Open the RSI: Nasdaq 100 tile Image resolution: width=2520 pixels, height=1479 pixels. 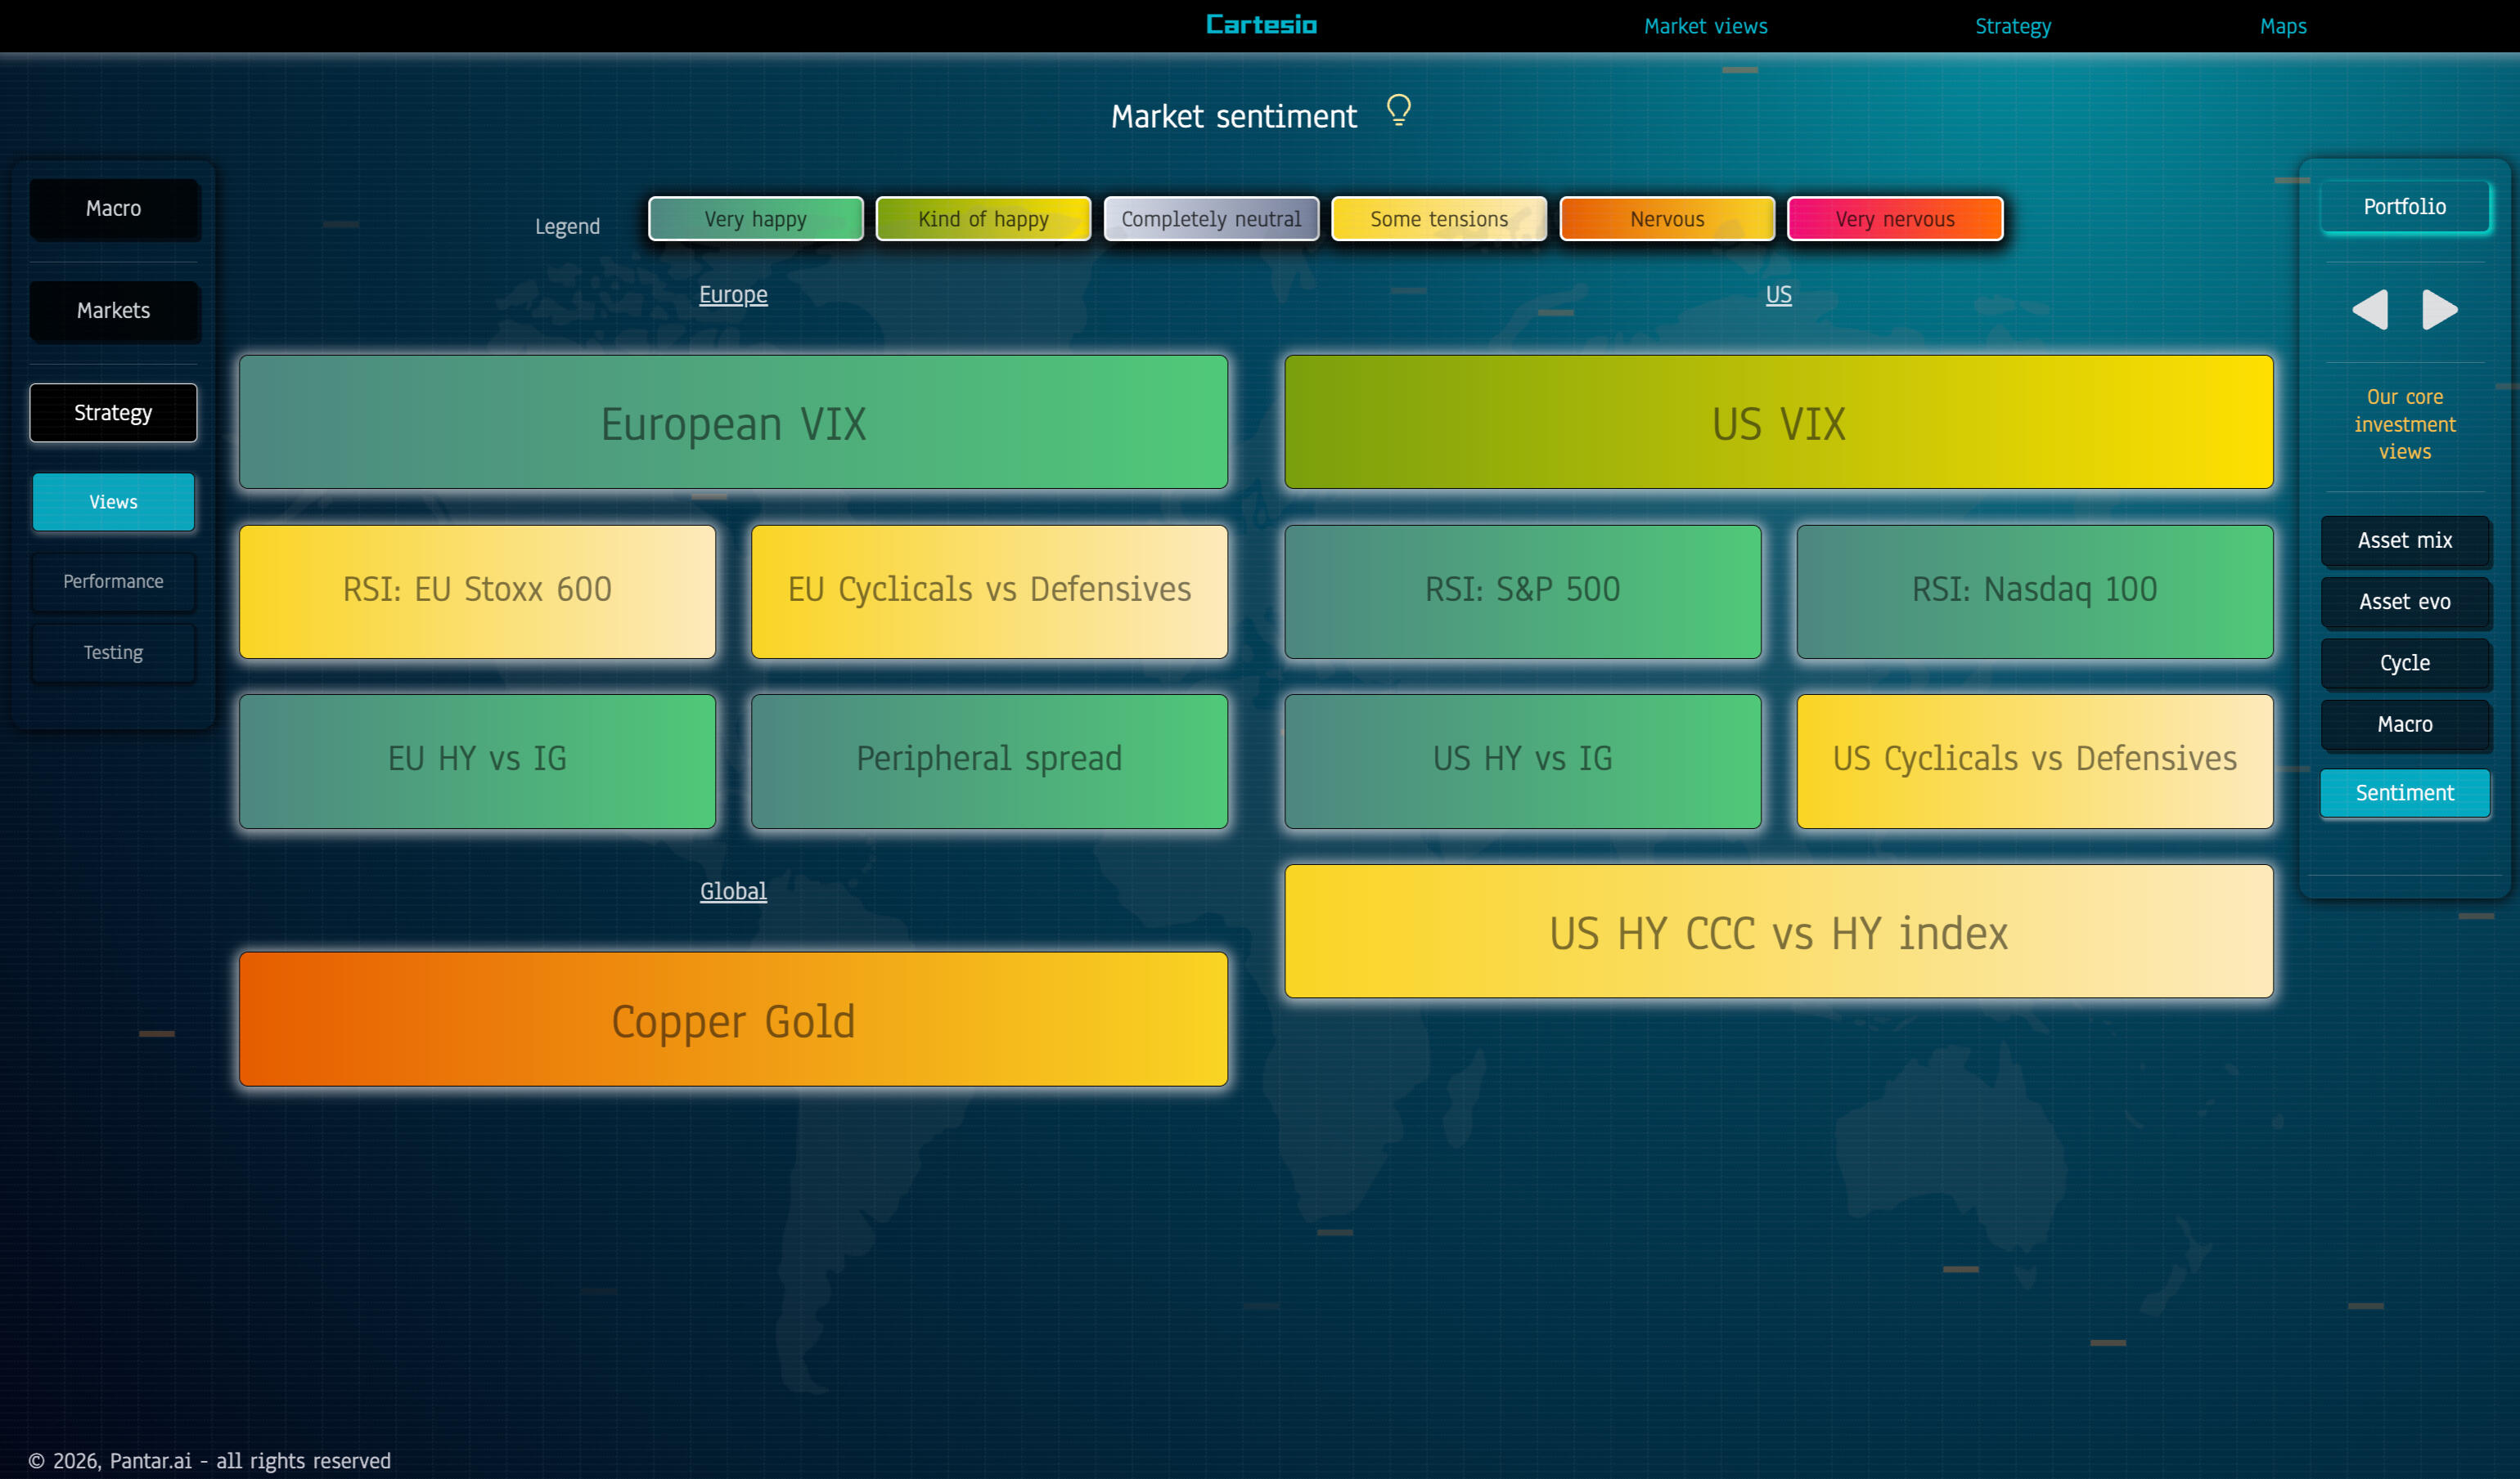pyautogui.click(x=2034, y=590)
